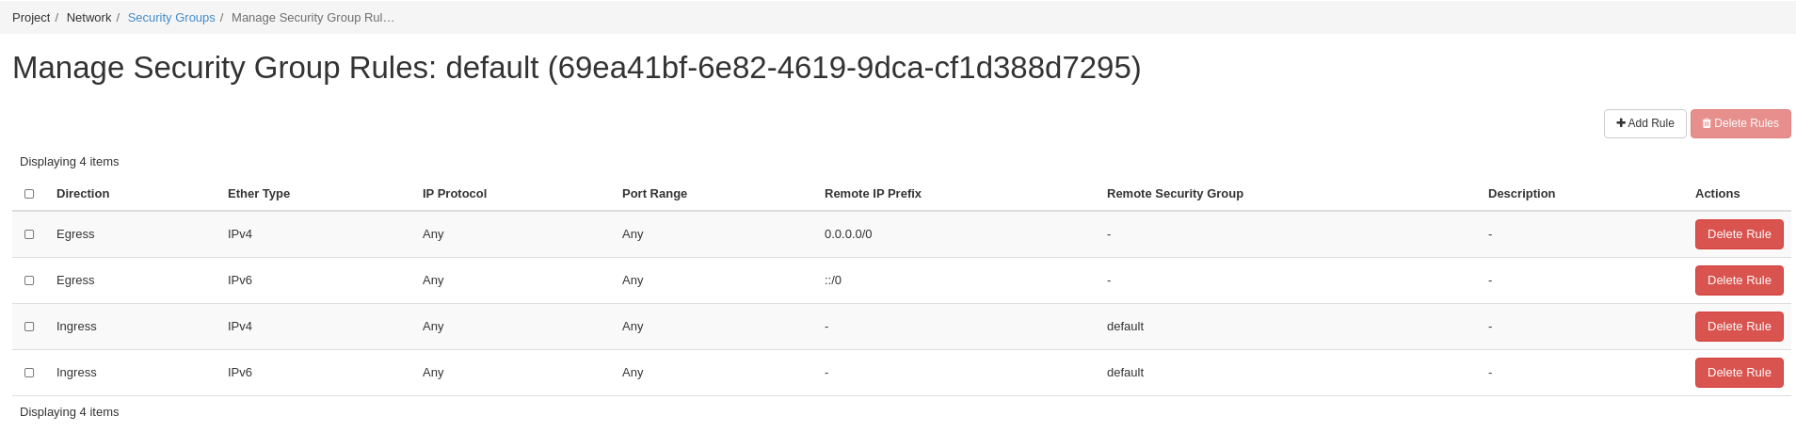Open the Security Groups breadcrumb link

click(x=171, y=18)
